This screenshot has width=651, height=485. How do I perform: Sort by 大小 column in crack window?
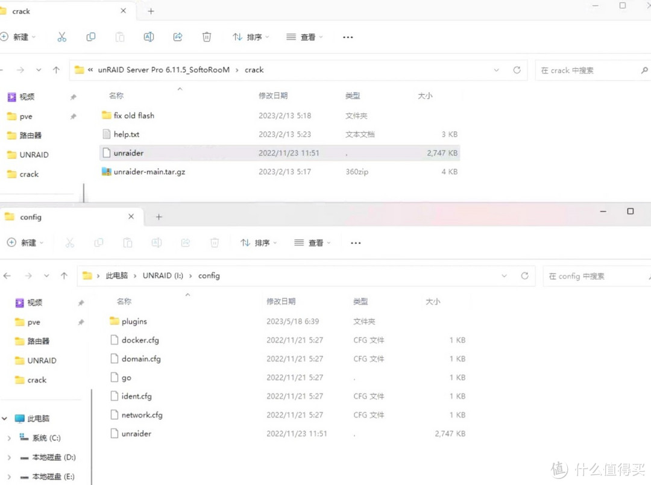click(x=425, y=95)
